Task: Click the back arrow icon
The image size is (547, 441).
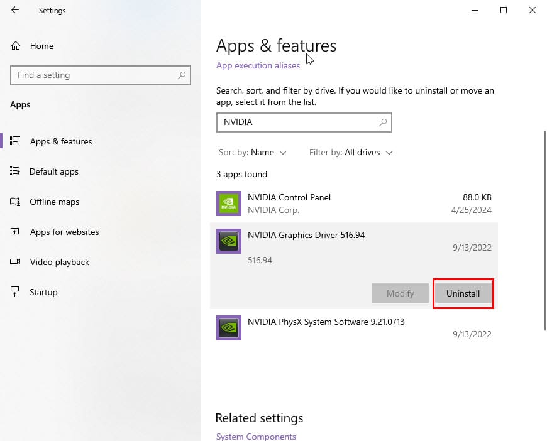Action: [15, 10]
